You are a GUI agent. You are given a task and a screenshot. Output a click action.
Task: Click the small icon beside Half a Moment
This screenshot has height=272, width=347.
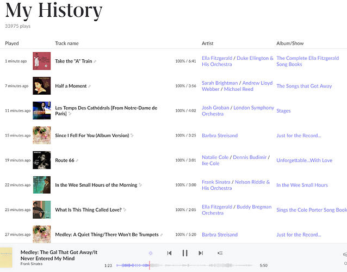pyautogui.click(x=89, y=86)
